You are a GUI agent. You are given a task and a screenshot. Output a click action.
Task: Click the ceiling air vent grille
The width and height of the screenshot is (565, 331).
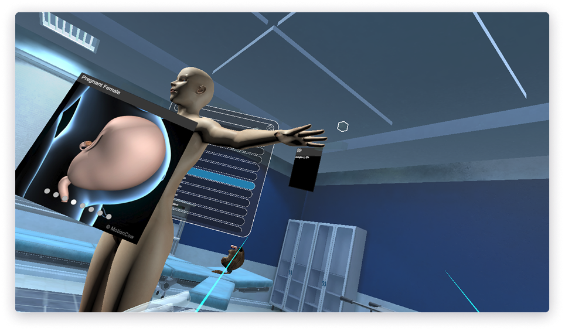click(69, 31)
